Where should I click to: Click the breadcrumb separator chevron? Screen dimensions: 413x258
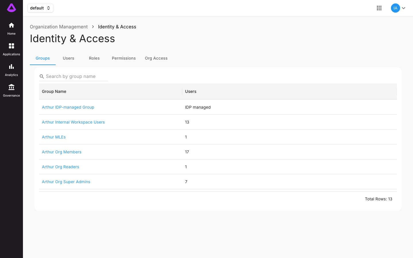(x=93, y=27)
